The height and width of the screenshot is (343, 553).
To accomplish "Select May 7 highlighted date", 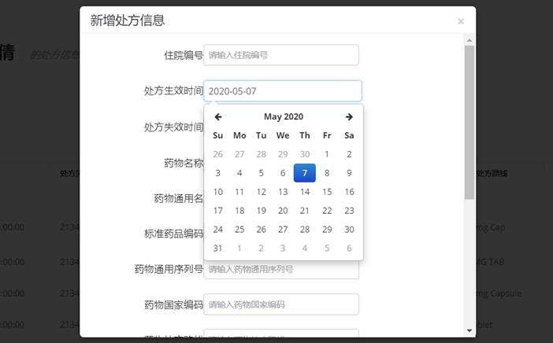I will [x=305, y=173].
